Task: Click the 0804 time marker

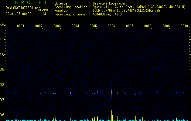Action: pos(75,26)
